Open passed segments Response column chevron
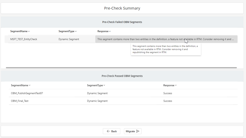 coord(176,85)
